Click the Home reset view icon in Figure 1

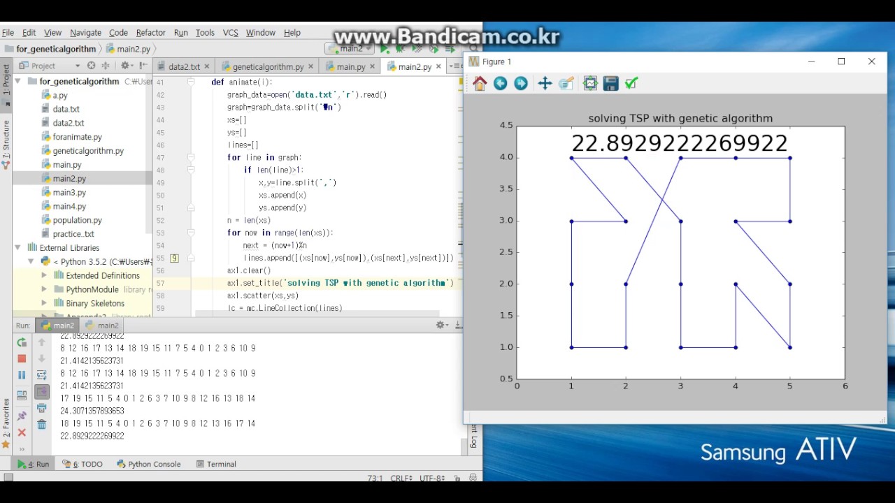pyautogui.click(x=480, y=84)
